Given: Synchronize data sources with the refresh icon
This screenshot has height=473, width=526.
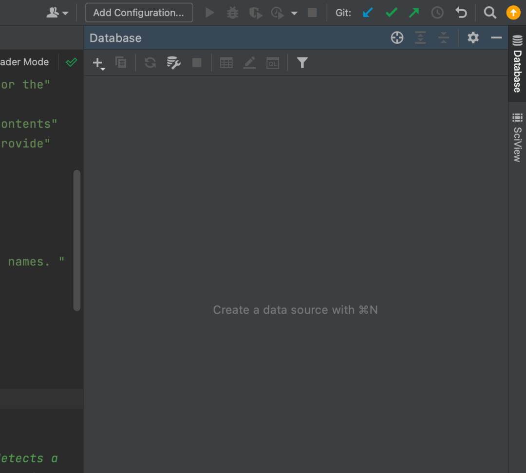Looking at the screenshot, I should pos(150,62).
